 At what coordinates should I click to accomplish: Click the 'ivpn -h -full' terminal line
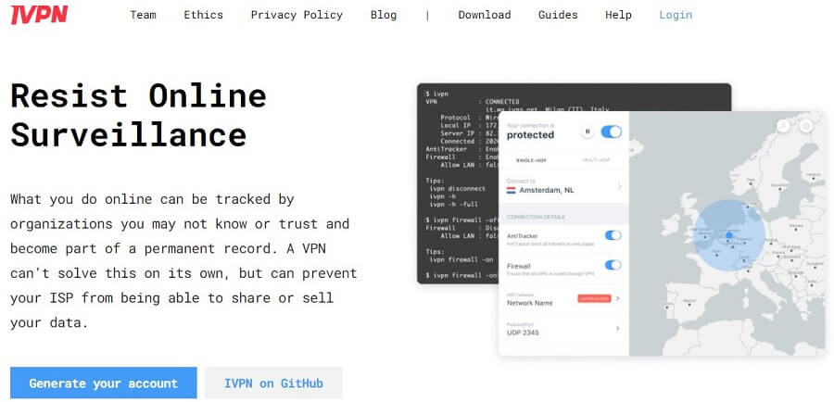(x=454, y=204)
